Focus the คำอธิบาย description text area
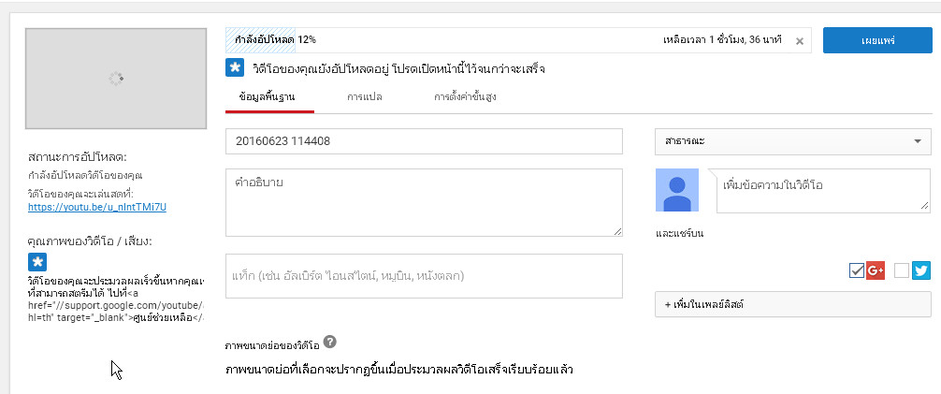Viewport: 941px width, 394px height. pyautogui.click(x=423, y=202)
